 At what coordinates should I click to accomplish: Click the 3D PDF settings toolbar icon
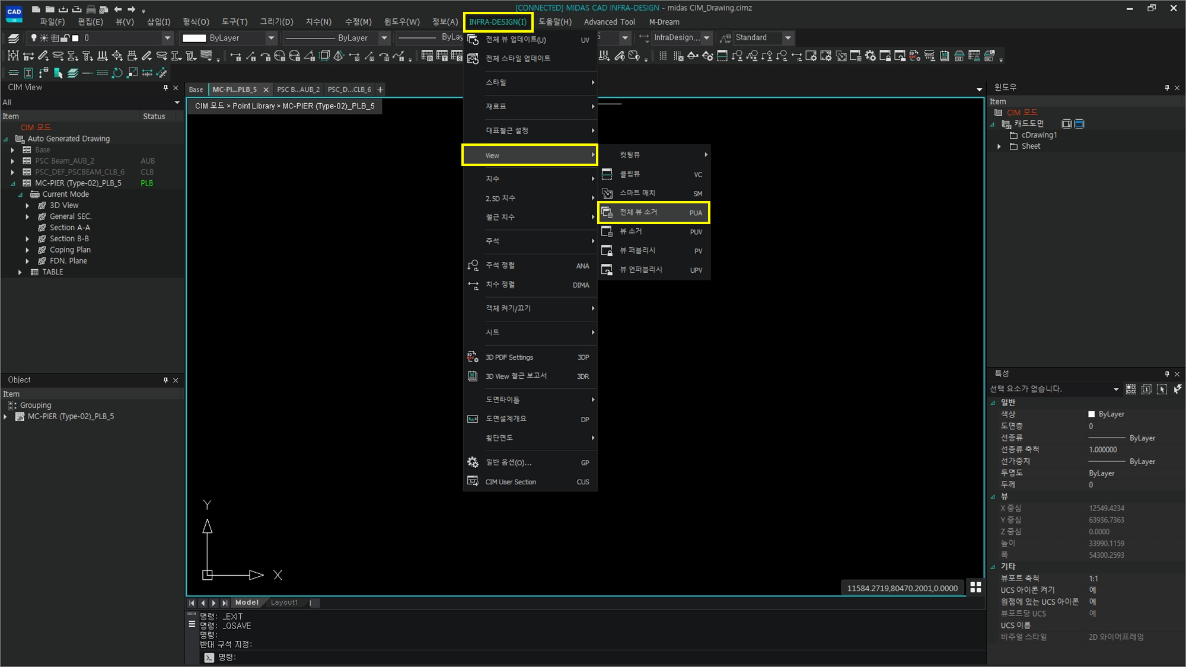point(914,56)
